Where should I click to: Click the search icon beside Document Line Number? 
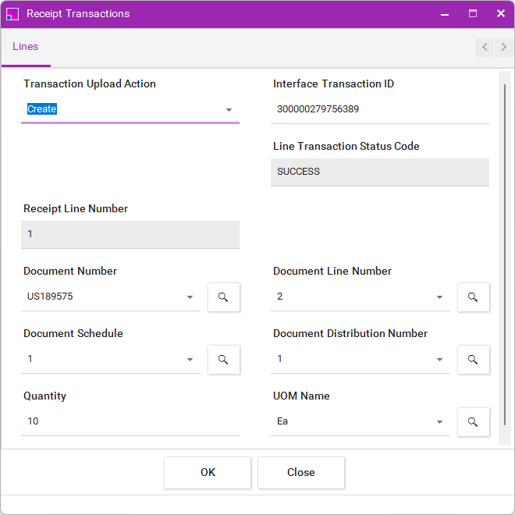pyautogui.click(x=473, y=297)
